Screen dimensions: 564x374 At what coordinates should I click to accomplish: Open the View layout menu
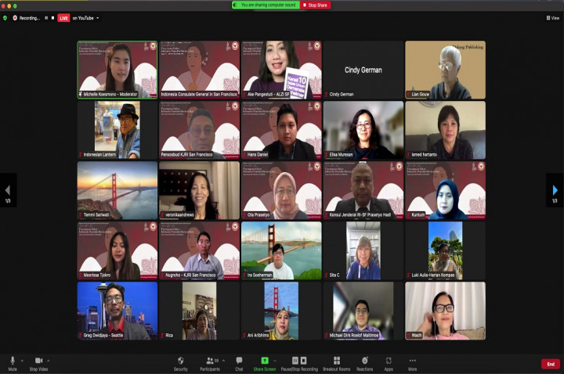pos(553,17)
